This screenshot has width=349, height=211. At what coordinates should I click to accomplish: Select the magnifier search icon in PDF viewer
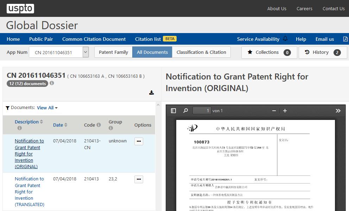tap(185, 110)
